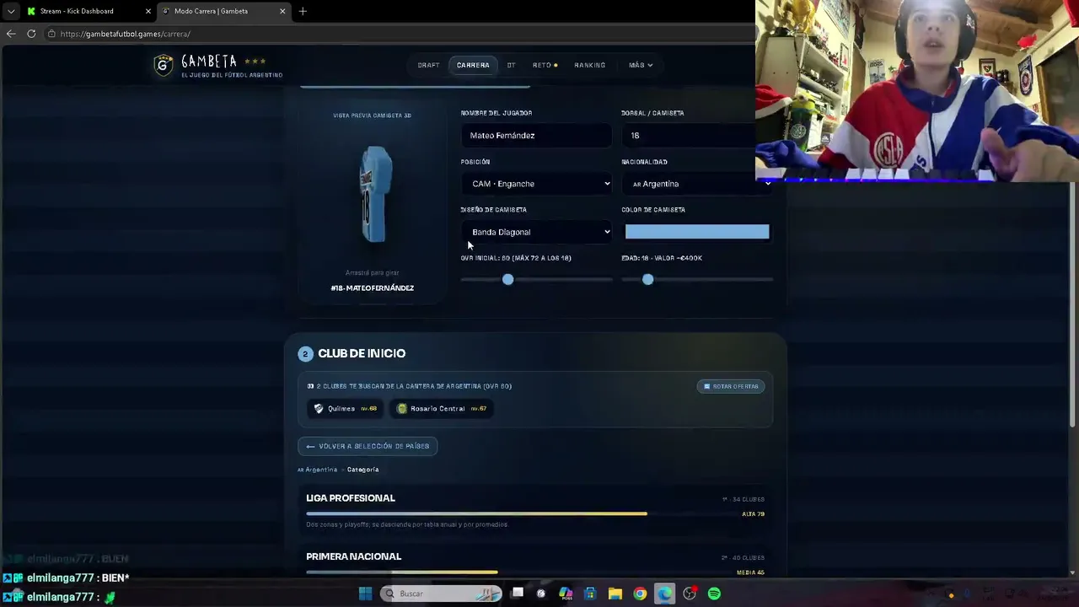Open the Nacionalidad dropdown

coord(696,184)
